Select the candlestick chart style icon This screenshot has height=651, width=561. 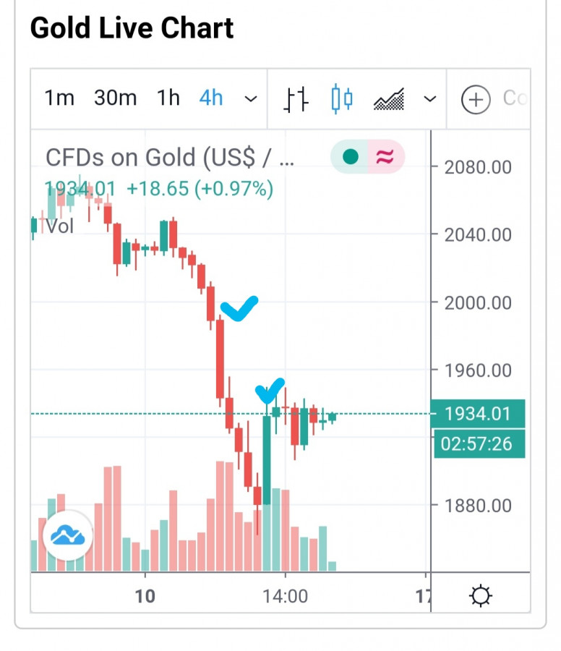click(341, 98)
